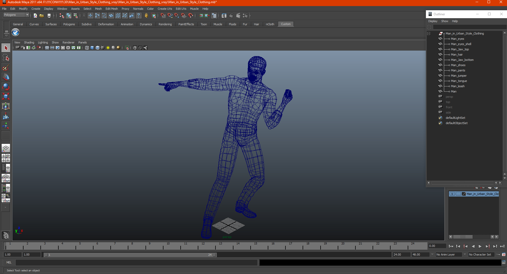Select Man_shoes in the Outliner
This screenshot has height=274, width=507.
coord(458,65)
